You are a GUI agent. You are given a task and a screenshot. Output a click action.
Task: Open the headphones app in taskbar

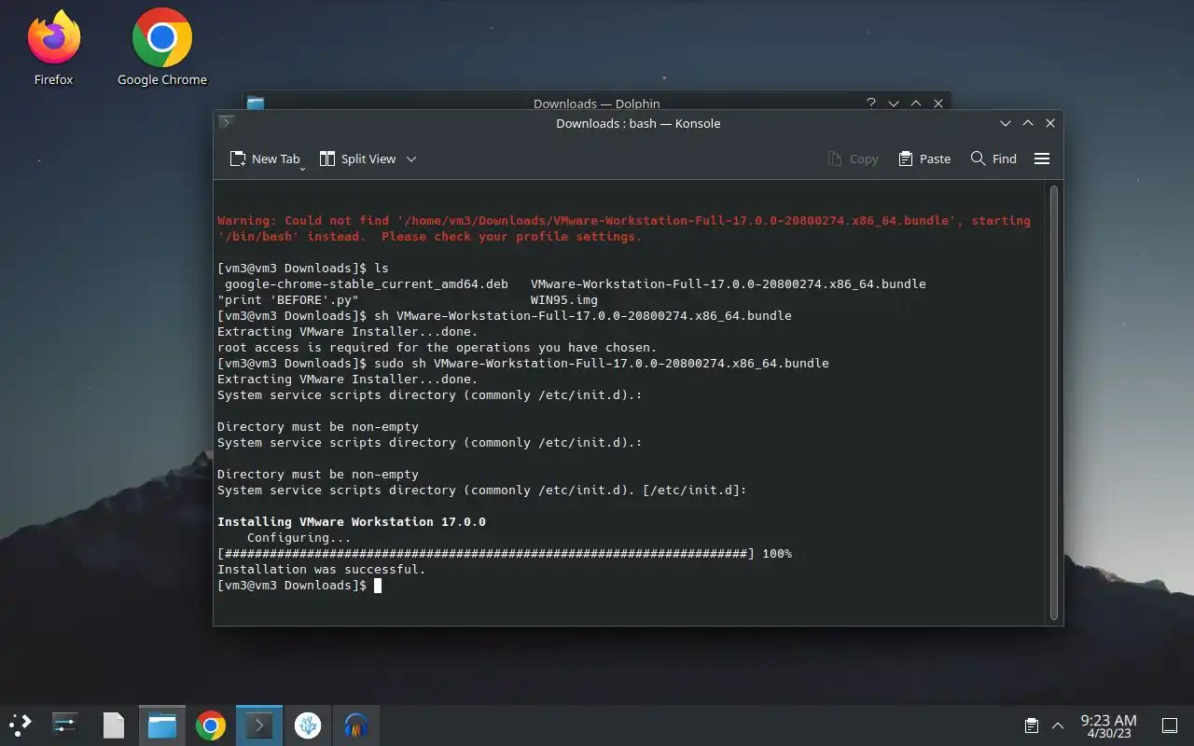point(355,725)
